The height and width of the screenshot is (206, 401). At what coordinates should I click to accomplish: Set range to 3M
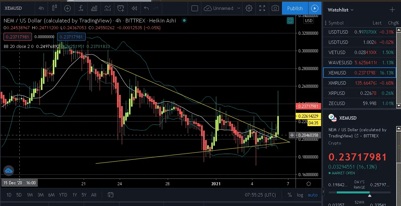[40, 195]
